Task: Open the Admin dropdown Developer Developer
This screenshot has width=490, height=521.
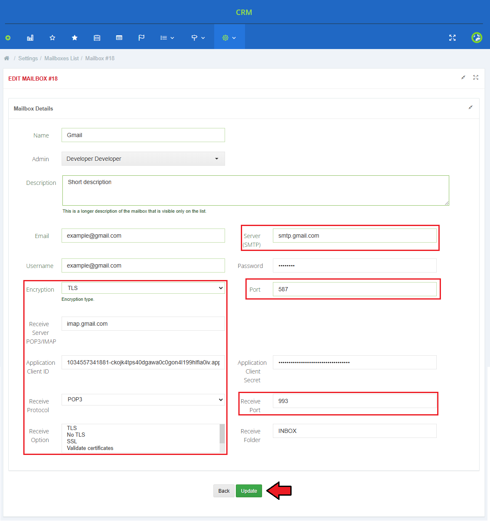Action: (143, 159)
